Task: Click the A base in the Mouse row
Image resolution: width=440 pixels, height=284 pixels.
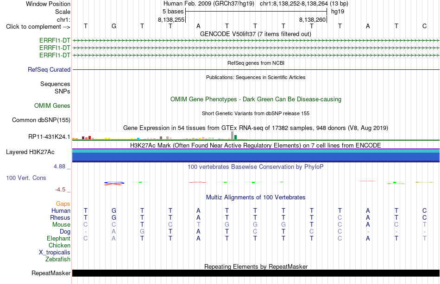Action: click(368, 225)
